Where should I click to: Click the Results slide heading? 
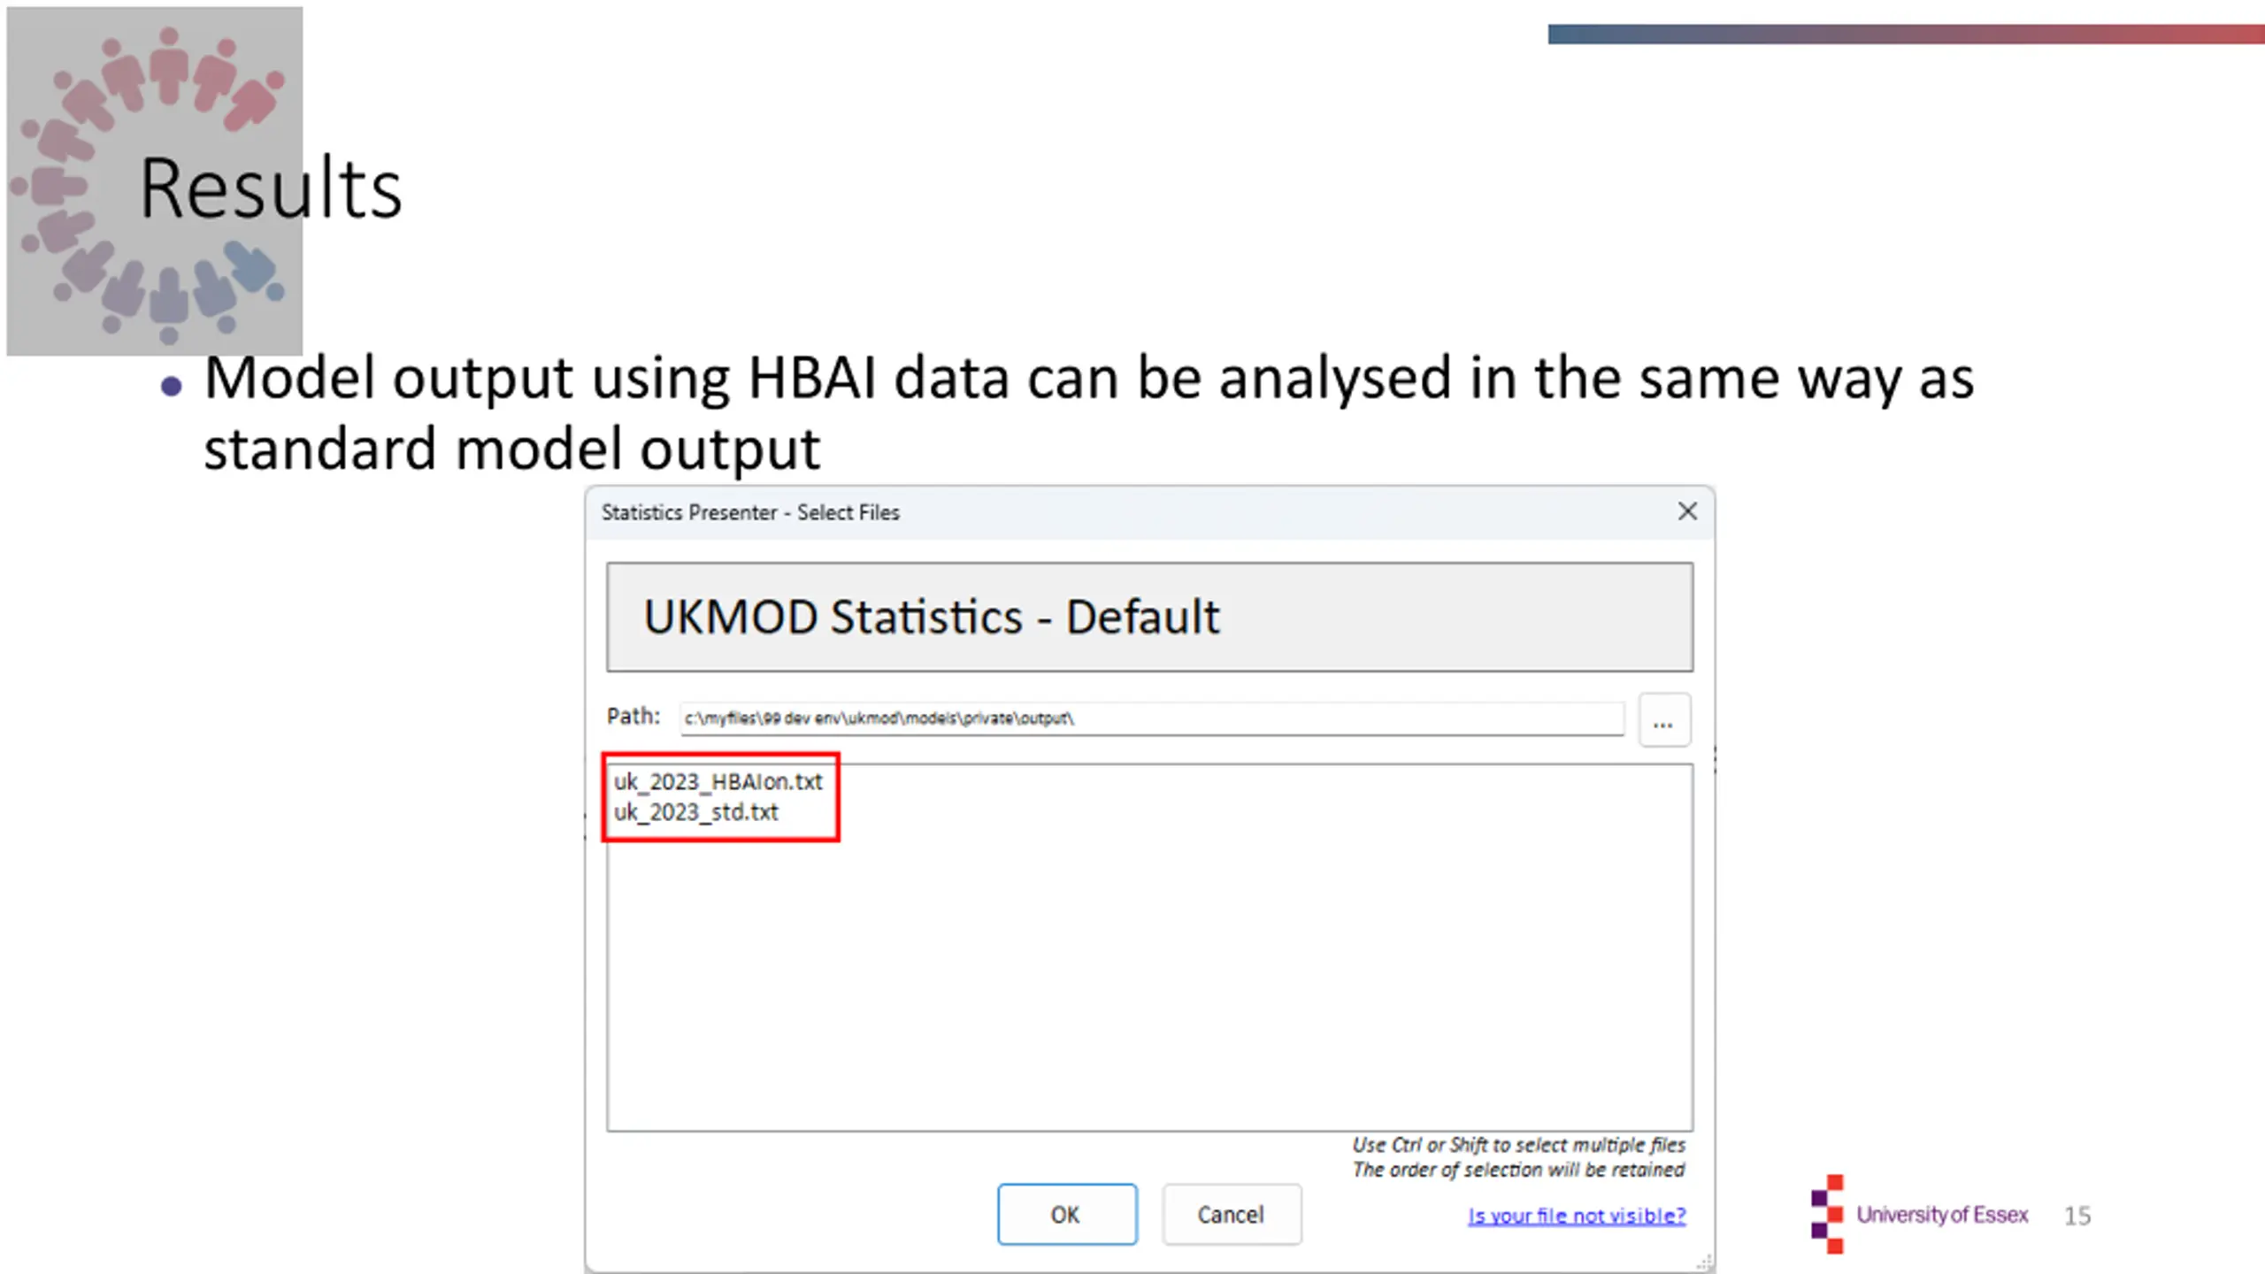pos(271,188)
